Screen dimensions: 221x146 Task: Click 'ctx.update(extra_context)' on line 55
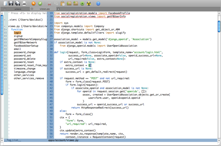point(77,131)
